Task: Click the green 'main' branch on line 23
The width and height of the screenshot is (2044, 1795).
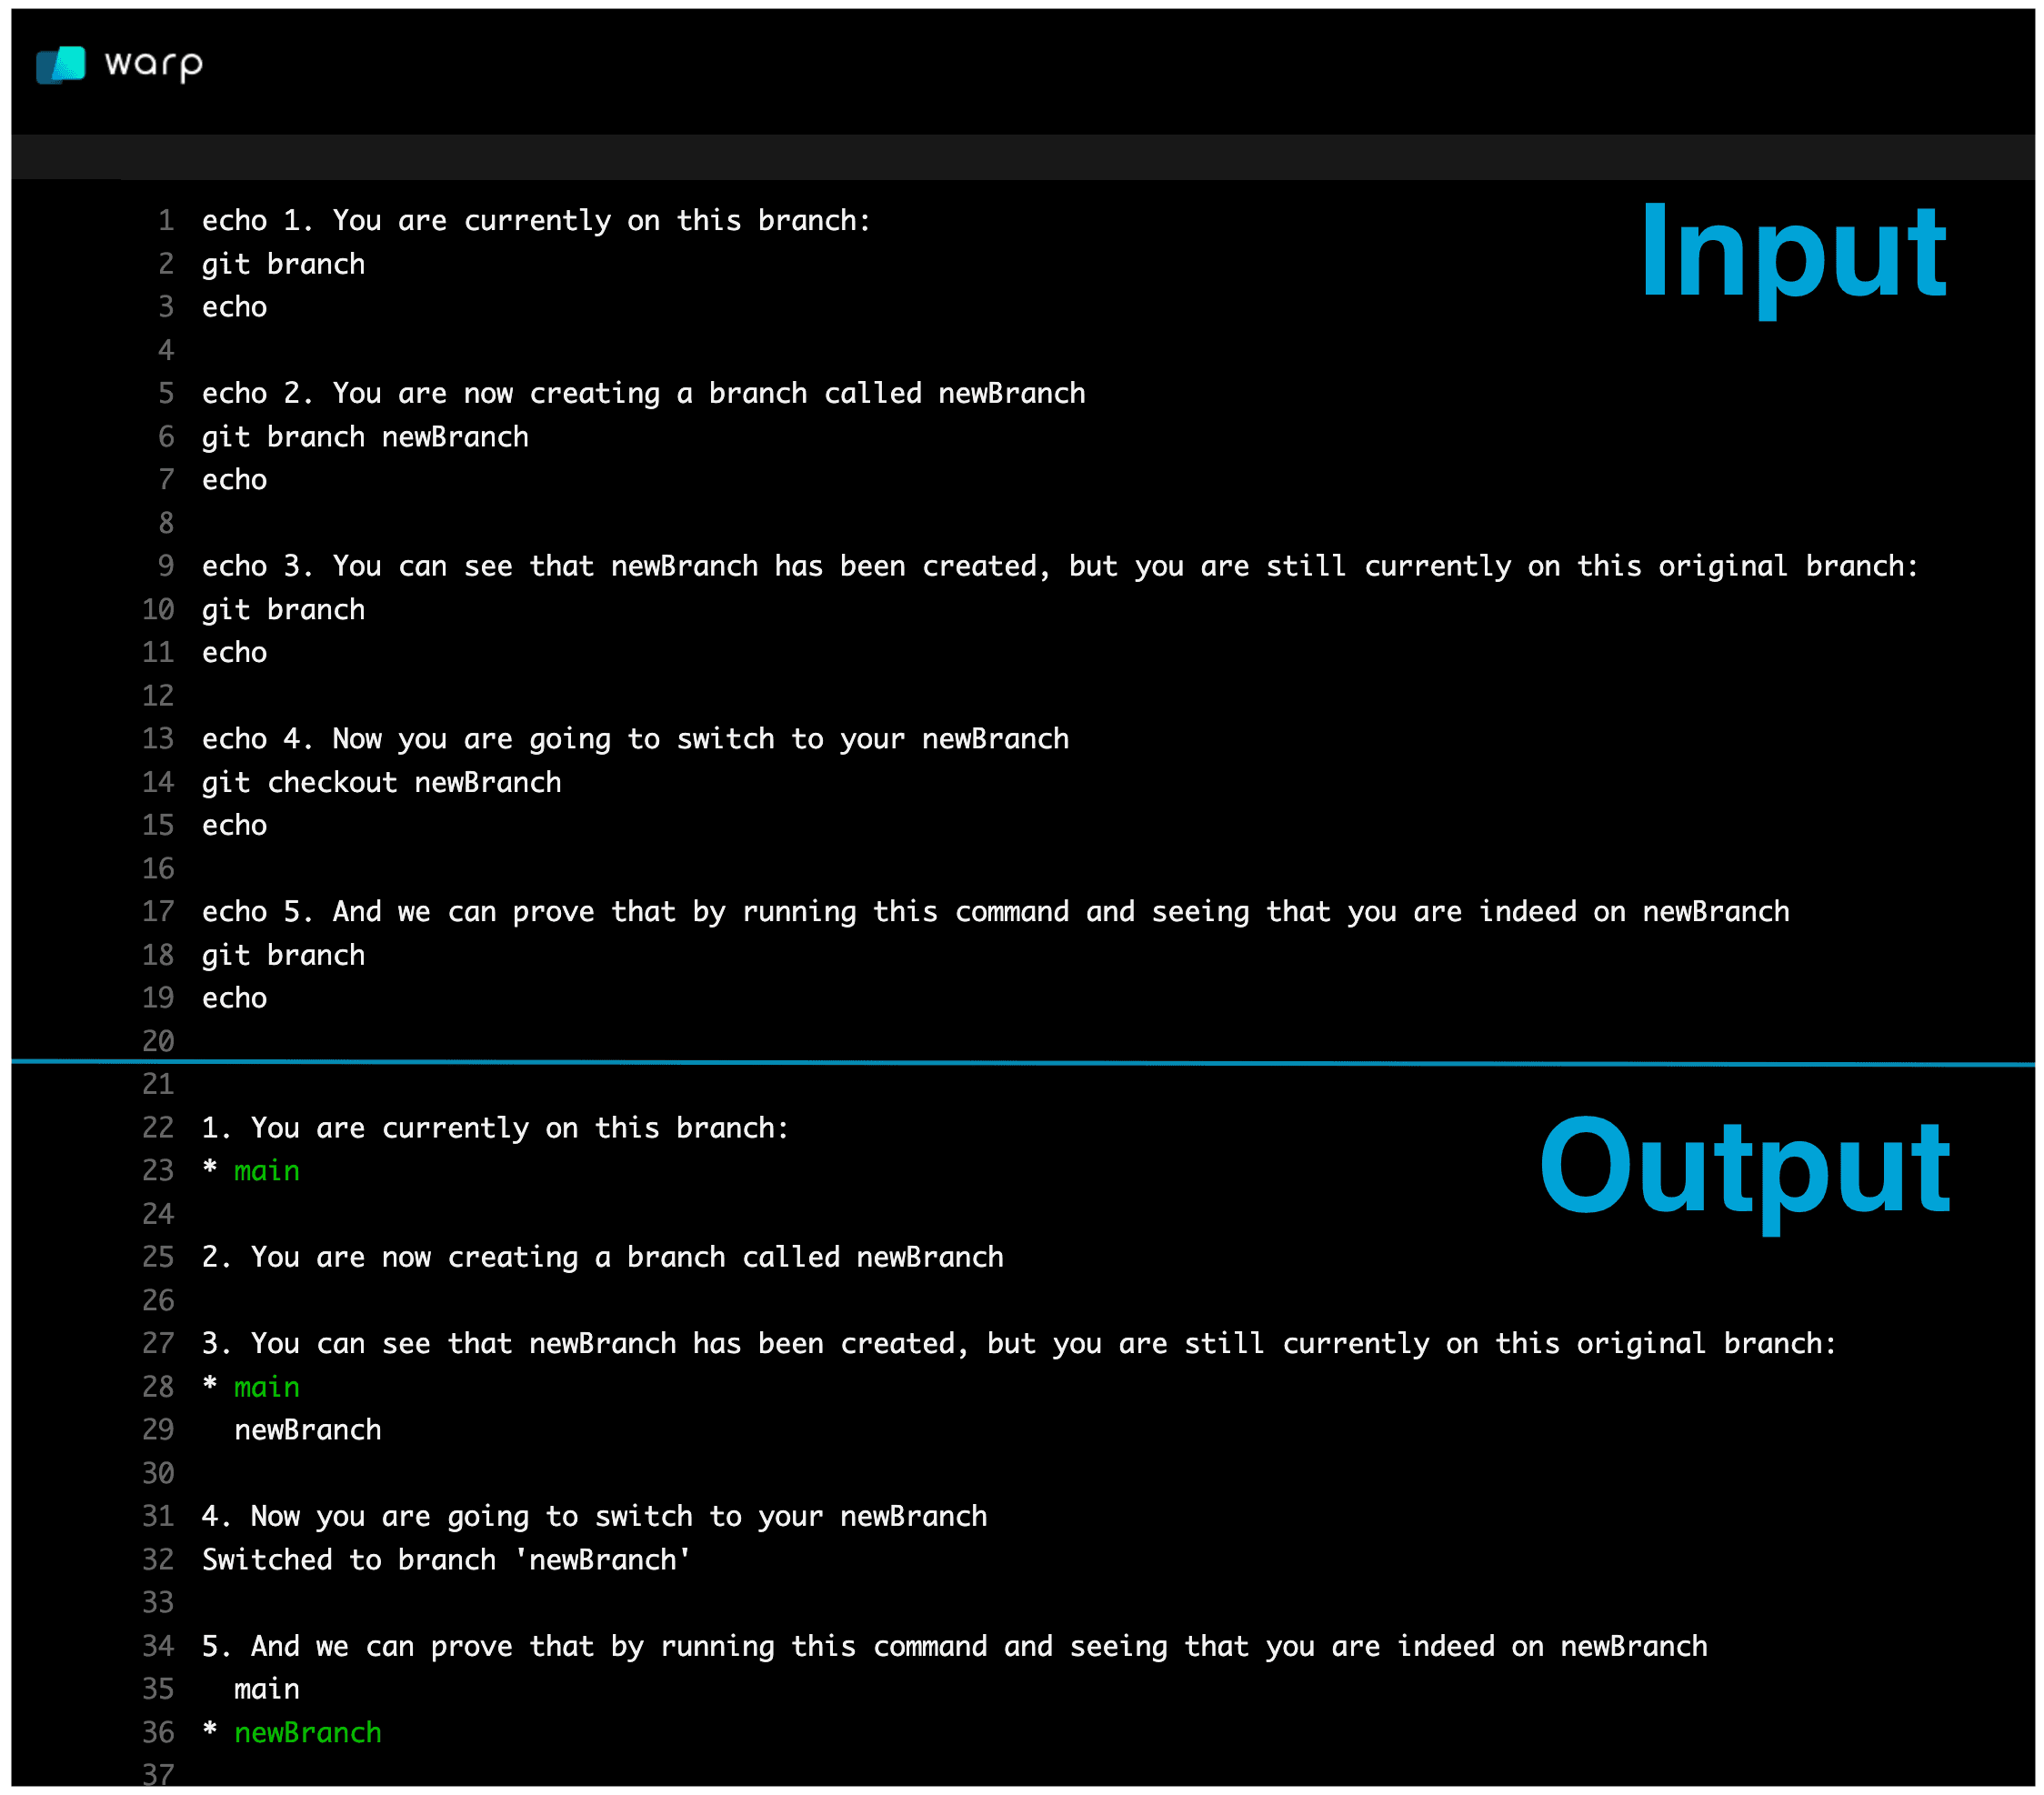Action: point(266,1171)
